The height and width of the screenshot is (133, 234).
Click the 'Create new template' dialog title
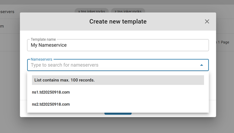click(118, 21)
